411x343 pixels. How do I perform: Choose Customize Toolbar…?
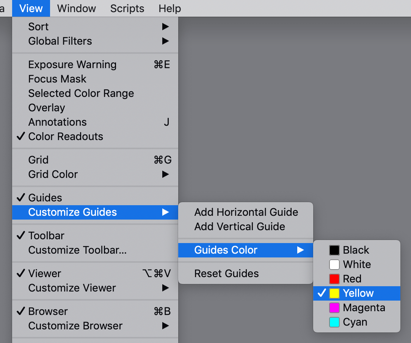tap(95, 250)
